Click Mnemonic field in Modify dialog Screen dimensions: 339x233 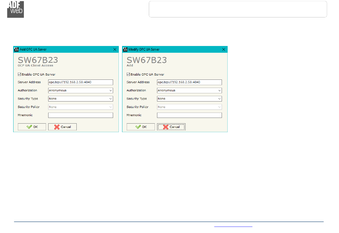189,115
